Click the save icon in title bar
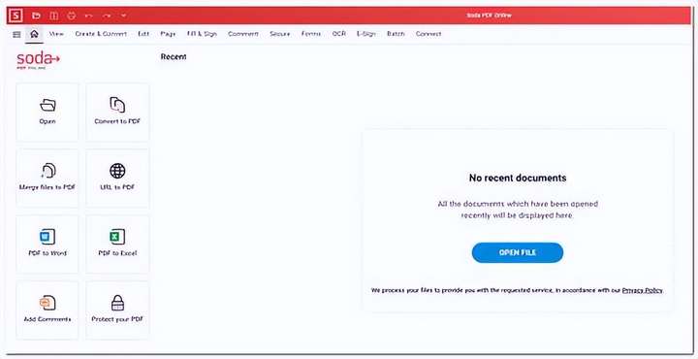Image resolution: width=698 pixels, height=359 pixels. pos(54,16)
